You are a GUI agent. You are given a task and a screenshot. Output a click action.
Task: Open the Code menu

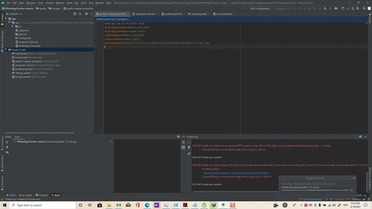pyautogui.click(x=41, y=3)
